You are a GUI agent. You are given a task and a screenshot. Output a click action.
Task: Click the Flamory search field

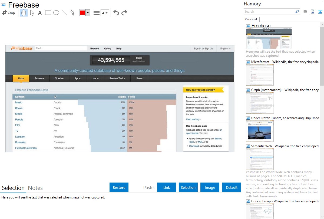pos(269,12)
